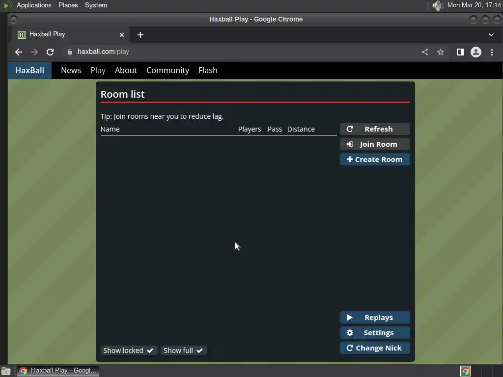
Task: Click the volume speaker icon in panel
Action: point(437,5)
